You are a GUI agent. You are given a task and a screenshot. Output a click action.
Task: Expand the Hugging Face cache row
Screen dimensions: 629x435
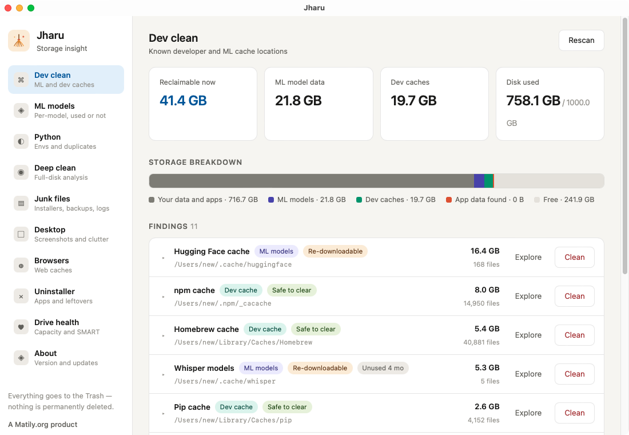coord(164,258)
